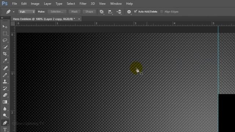Open the 3D menu
This screenshot has height=132, width=235.
tap(93, 4)
